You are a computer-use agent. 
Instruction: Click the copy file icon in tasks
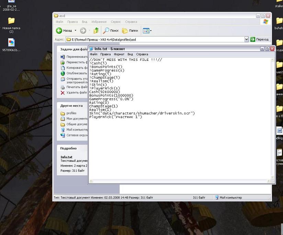(x=63, y=68)
